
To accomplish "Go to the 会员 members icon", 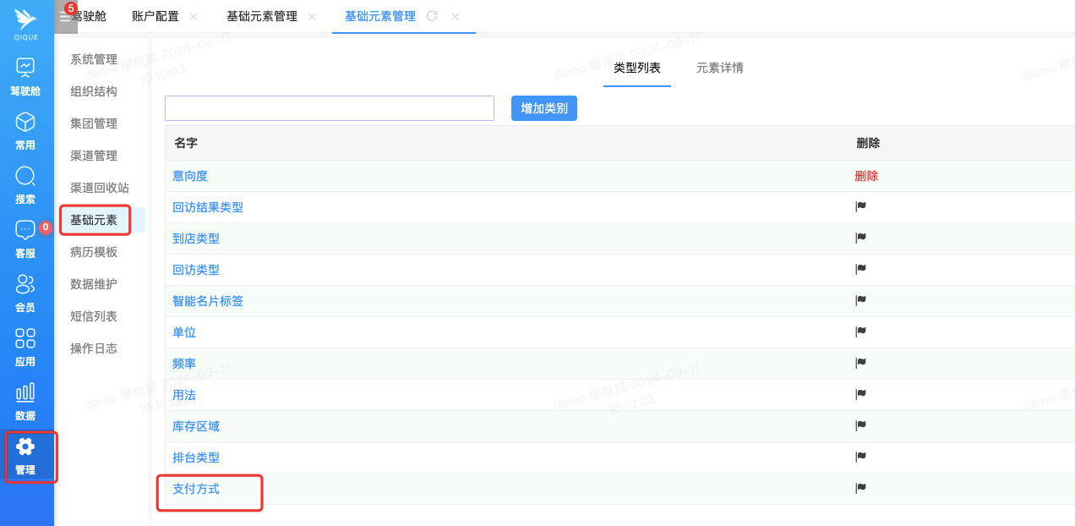I will (25, 284).
